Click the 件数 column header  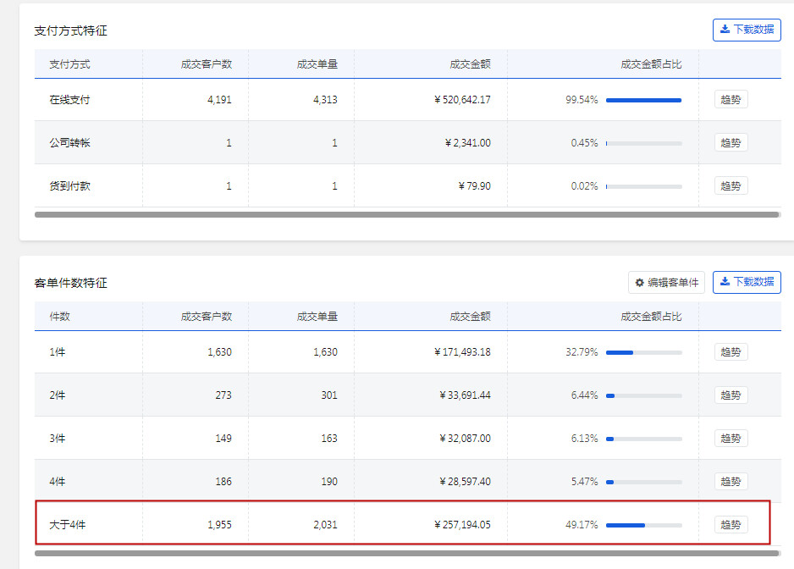[x=59, y=316]
